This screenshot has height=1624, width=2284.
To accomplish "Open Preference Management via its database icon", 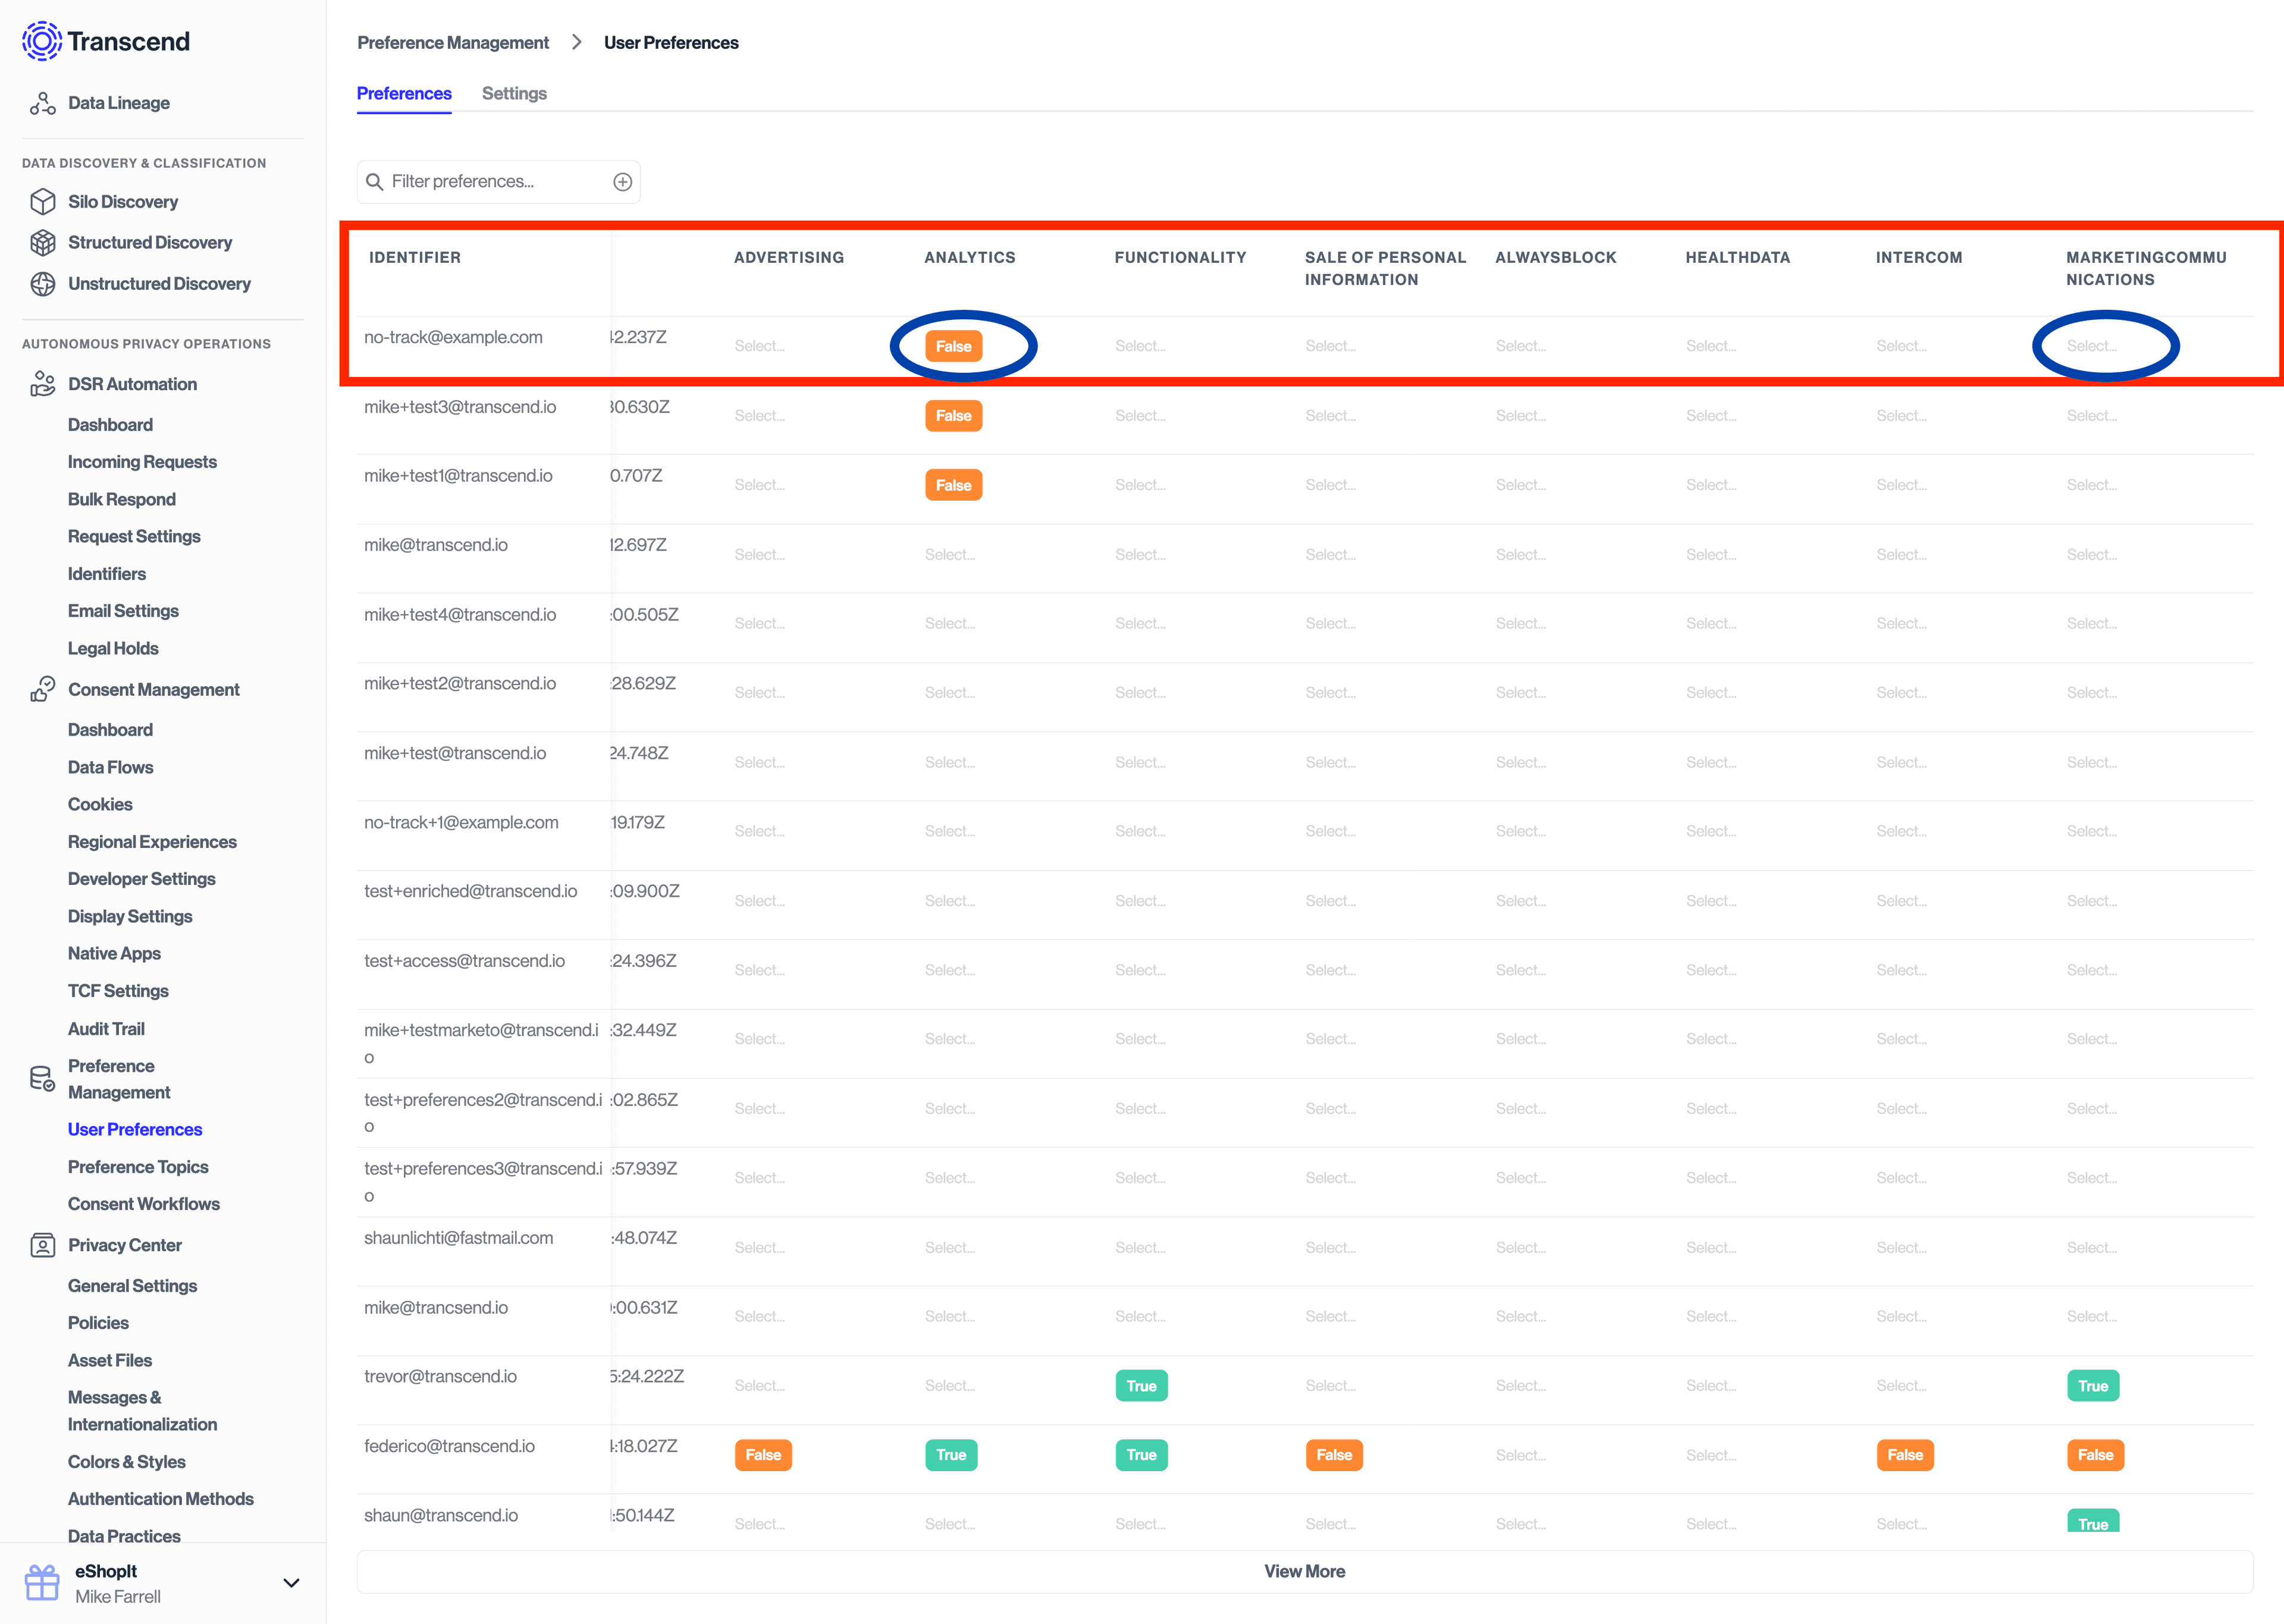I will 42,1078.
